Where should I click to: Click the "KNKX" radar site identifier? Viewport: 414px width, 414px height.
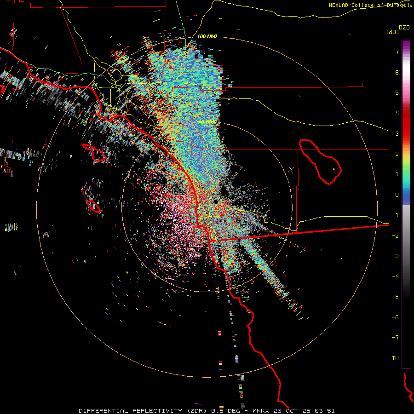click(x=262, y=411)
